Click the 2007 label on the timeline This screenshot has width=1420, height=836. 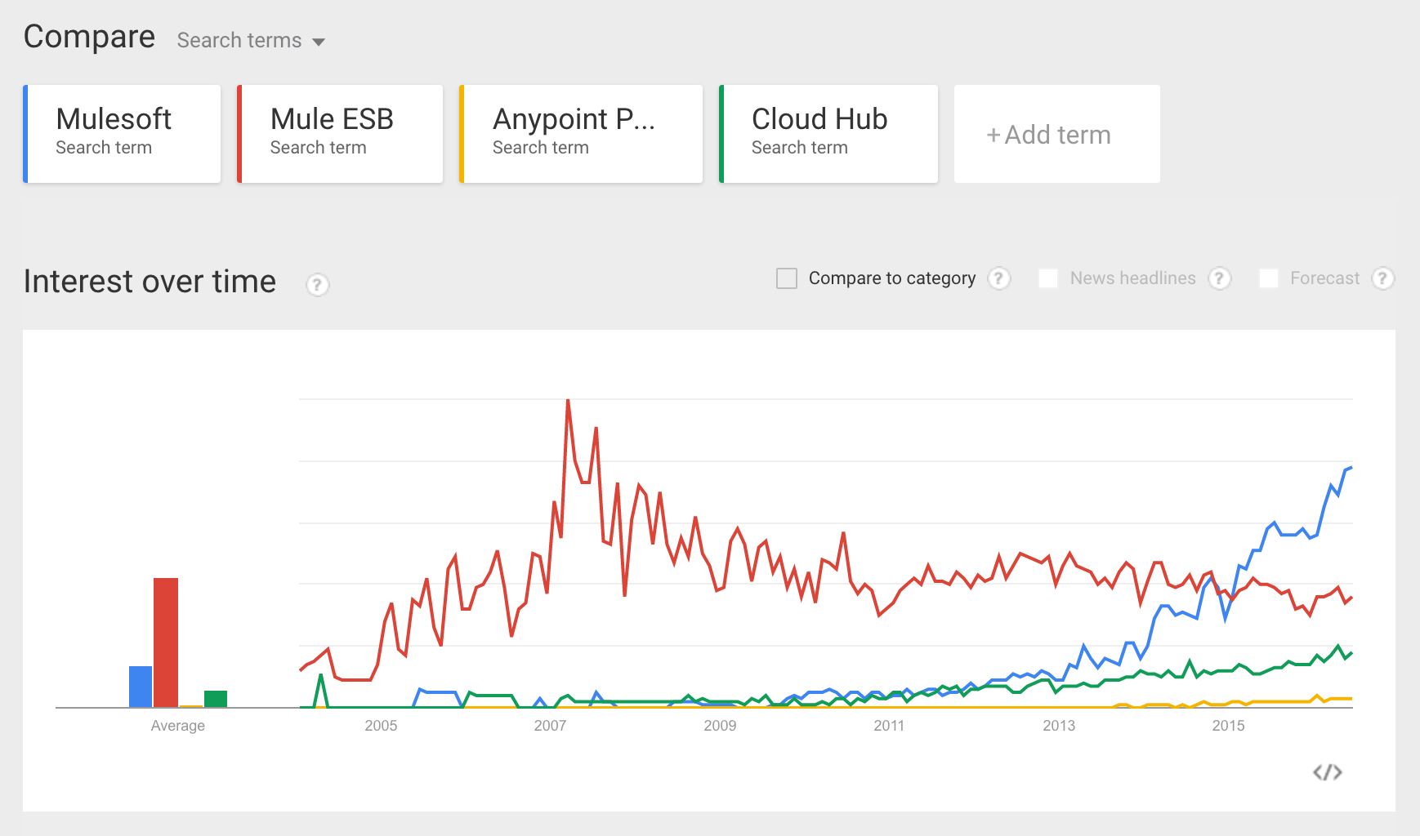[x=550, y=726]
